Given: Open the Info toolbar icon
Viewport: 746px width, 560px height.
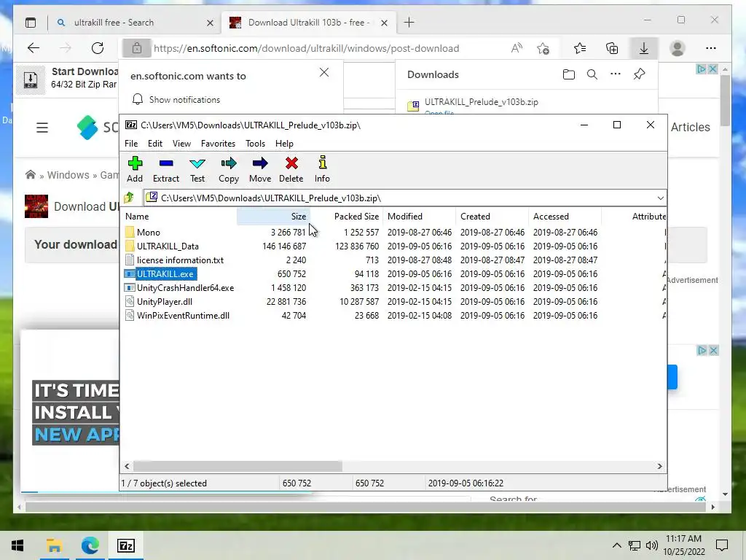Looking at the screenshot, I should [x=322, y=169].
